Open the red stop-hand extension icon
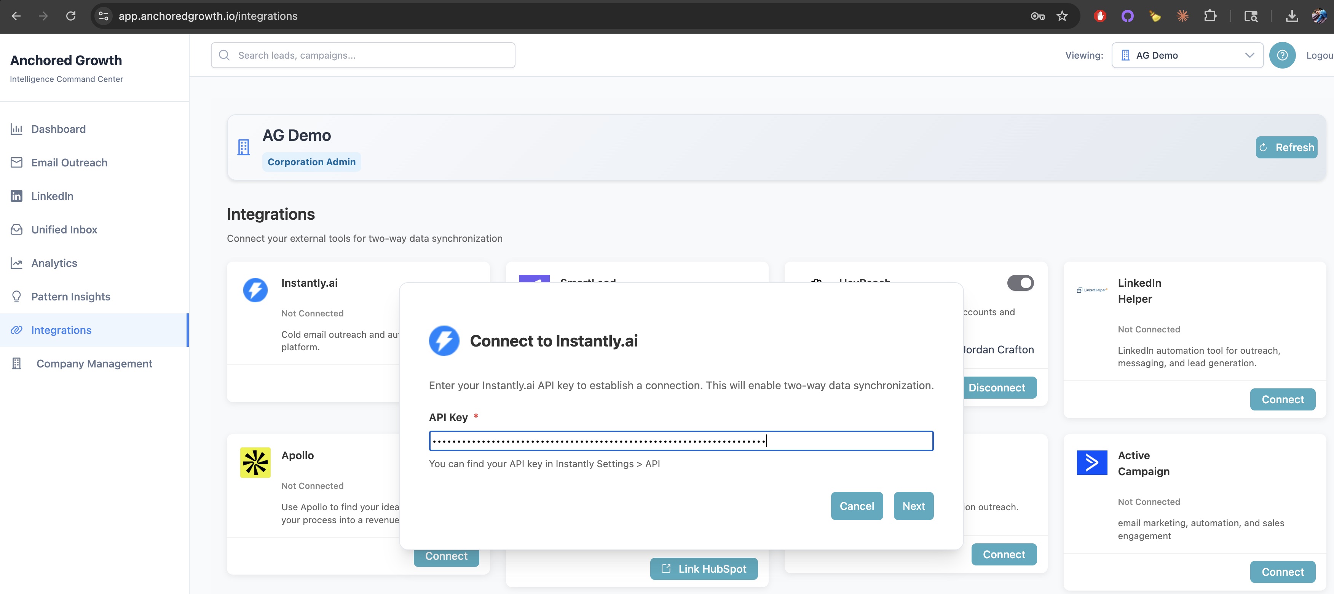This screenshot has width=1334, height=594. (x=1100, y=16)
